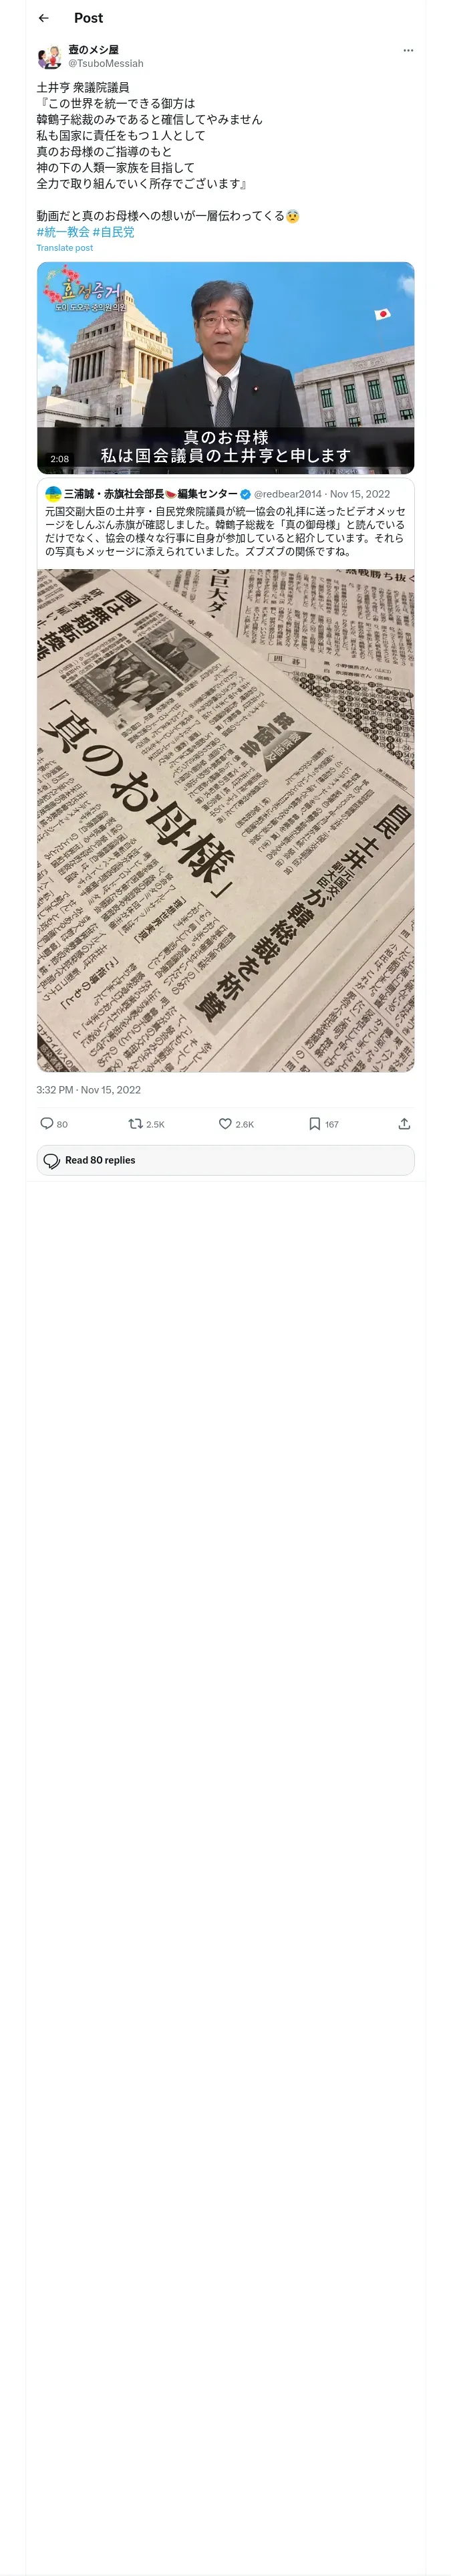Viewport: 451px width, 2576px height.
Task: Open the three-dot more options menu
Action: [x=407, y=50]
